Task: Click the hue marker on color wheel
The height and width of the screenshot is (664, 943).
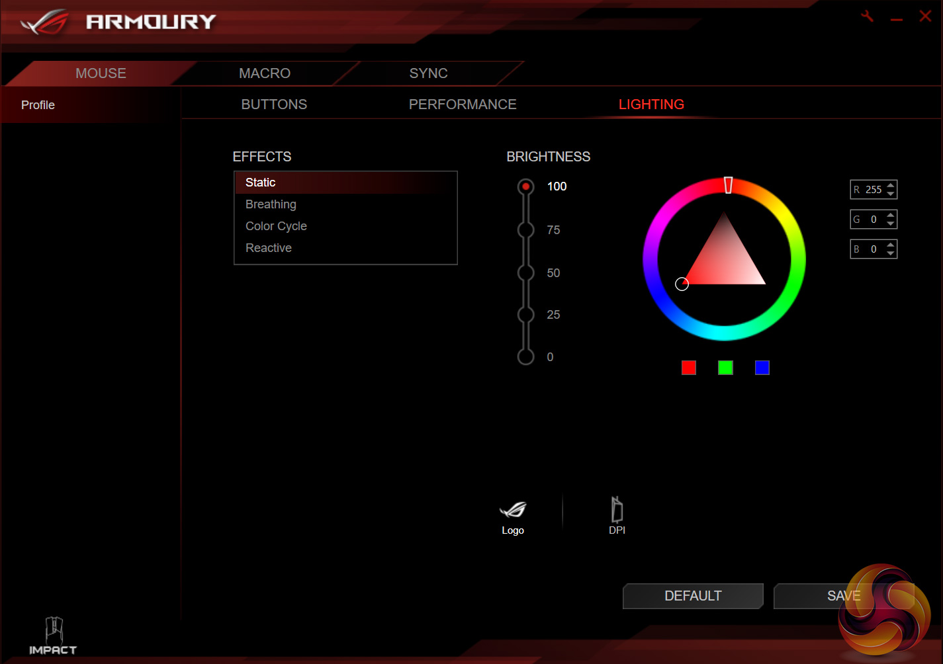Action: coord(728,185)
